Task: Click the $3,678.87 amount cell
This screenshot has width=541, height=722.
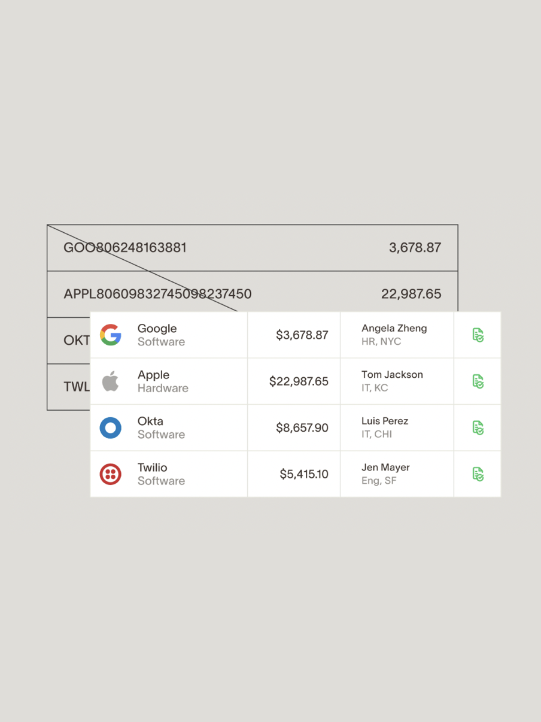Action: pyautogui.click(x=294, y=335)
